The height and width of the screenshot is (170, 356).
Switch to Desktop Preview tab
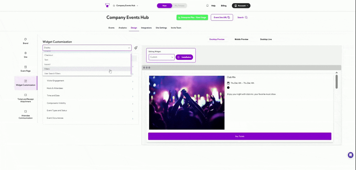[217, 39]
